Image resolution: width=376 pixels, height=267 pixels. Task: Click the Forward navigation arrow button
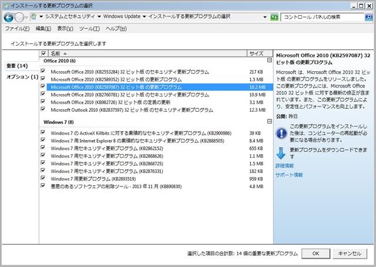[19, 17]
